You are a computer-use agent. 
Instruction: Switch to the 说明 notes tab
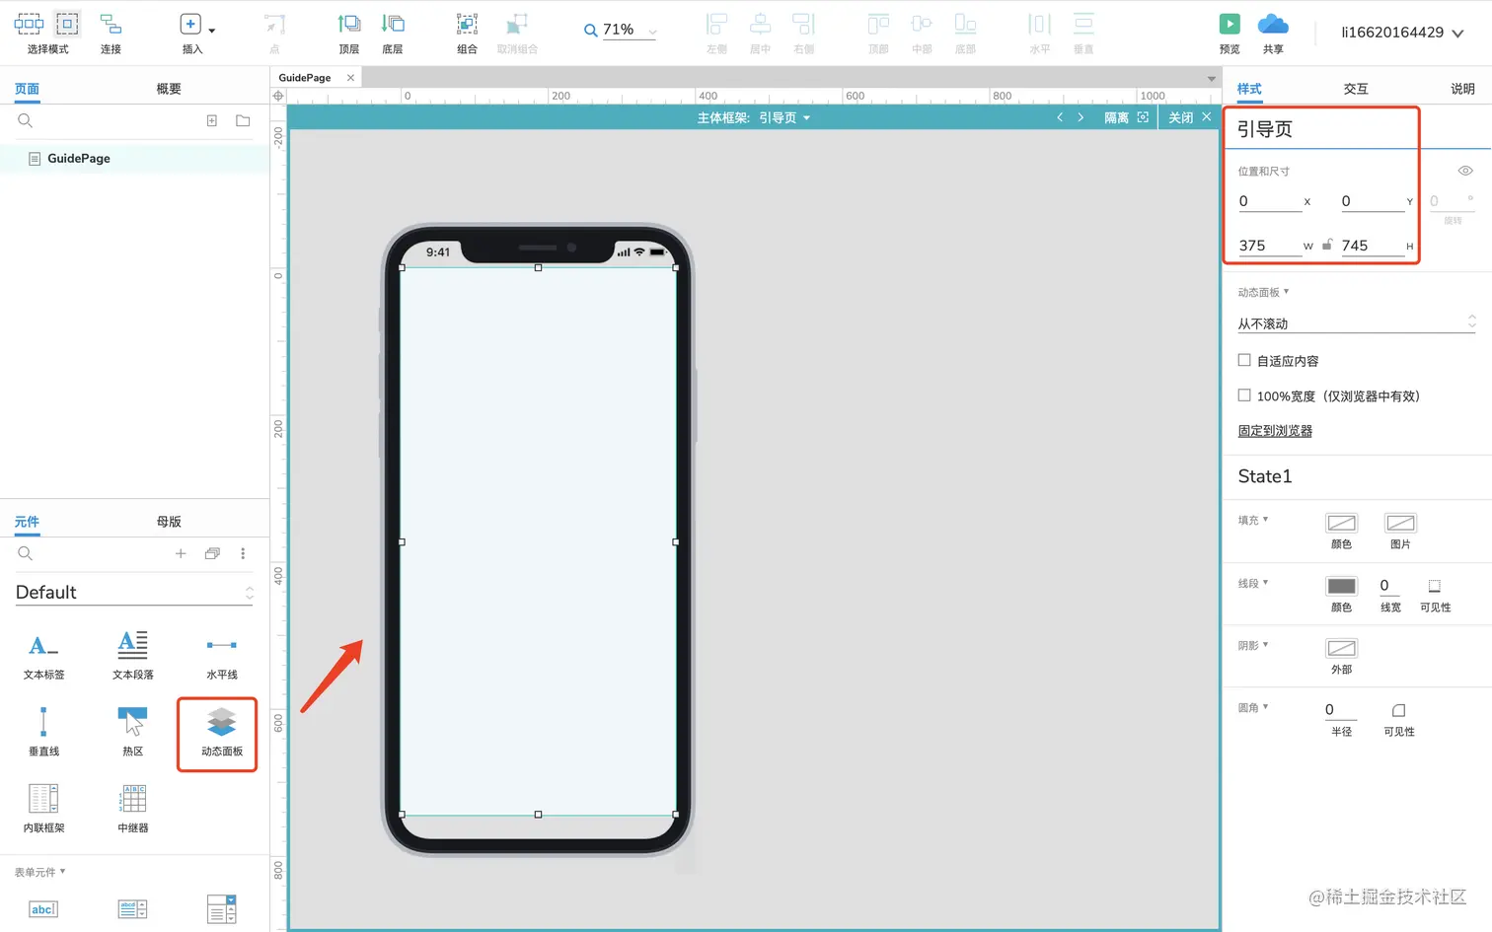1462,89
